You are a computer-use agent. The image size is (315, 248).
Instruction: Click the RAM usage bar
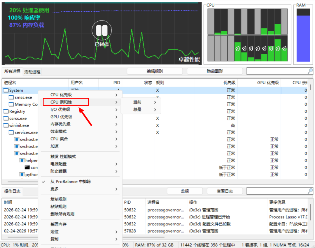pyautogui.click(x=303, y=35)
